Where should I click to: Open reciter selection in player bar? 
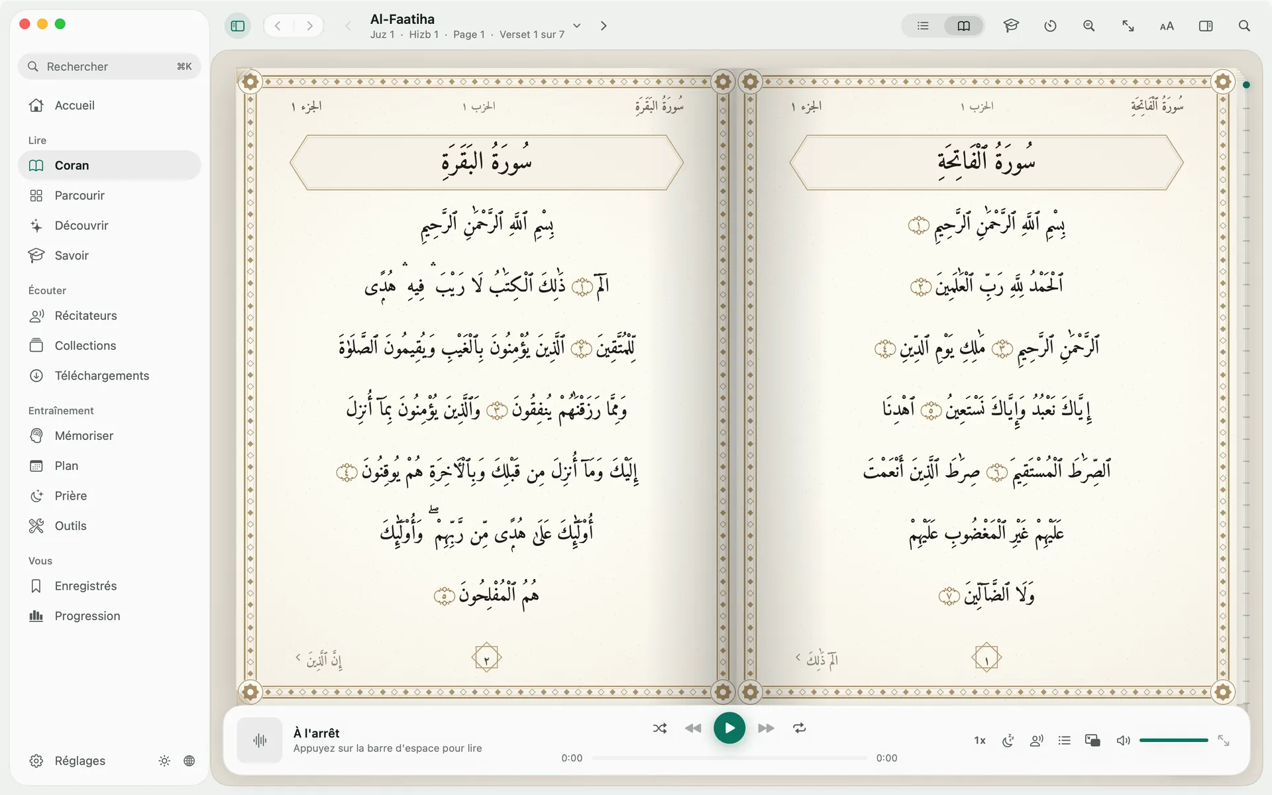click(1037, 741)
